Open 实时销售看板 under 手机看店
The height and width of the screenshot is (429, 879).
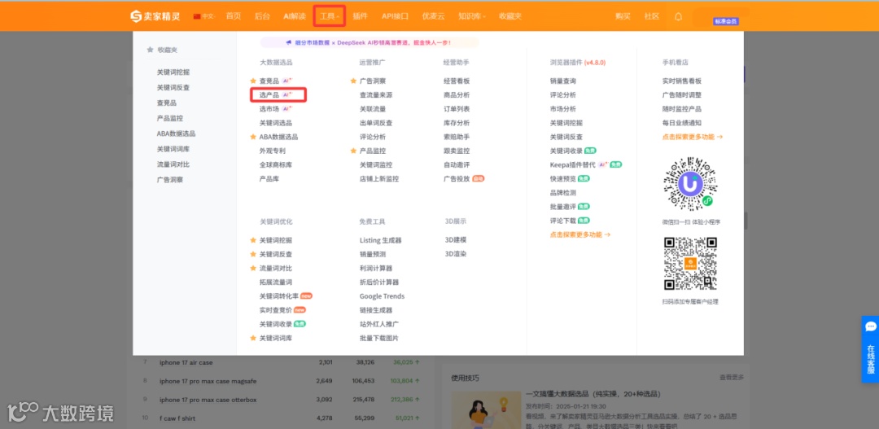(x=682, y=81)
